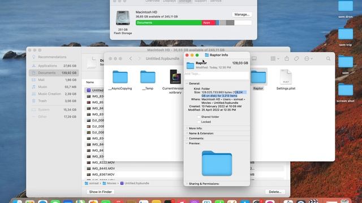Select Documents in storage sidebar
The image size is (362, 203).
pyautogui.click(x=54, y=73)
